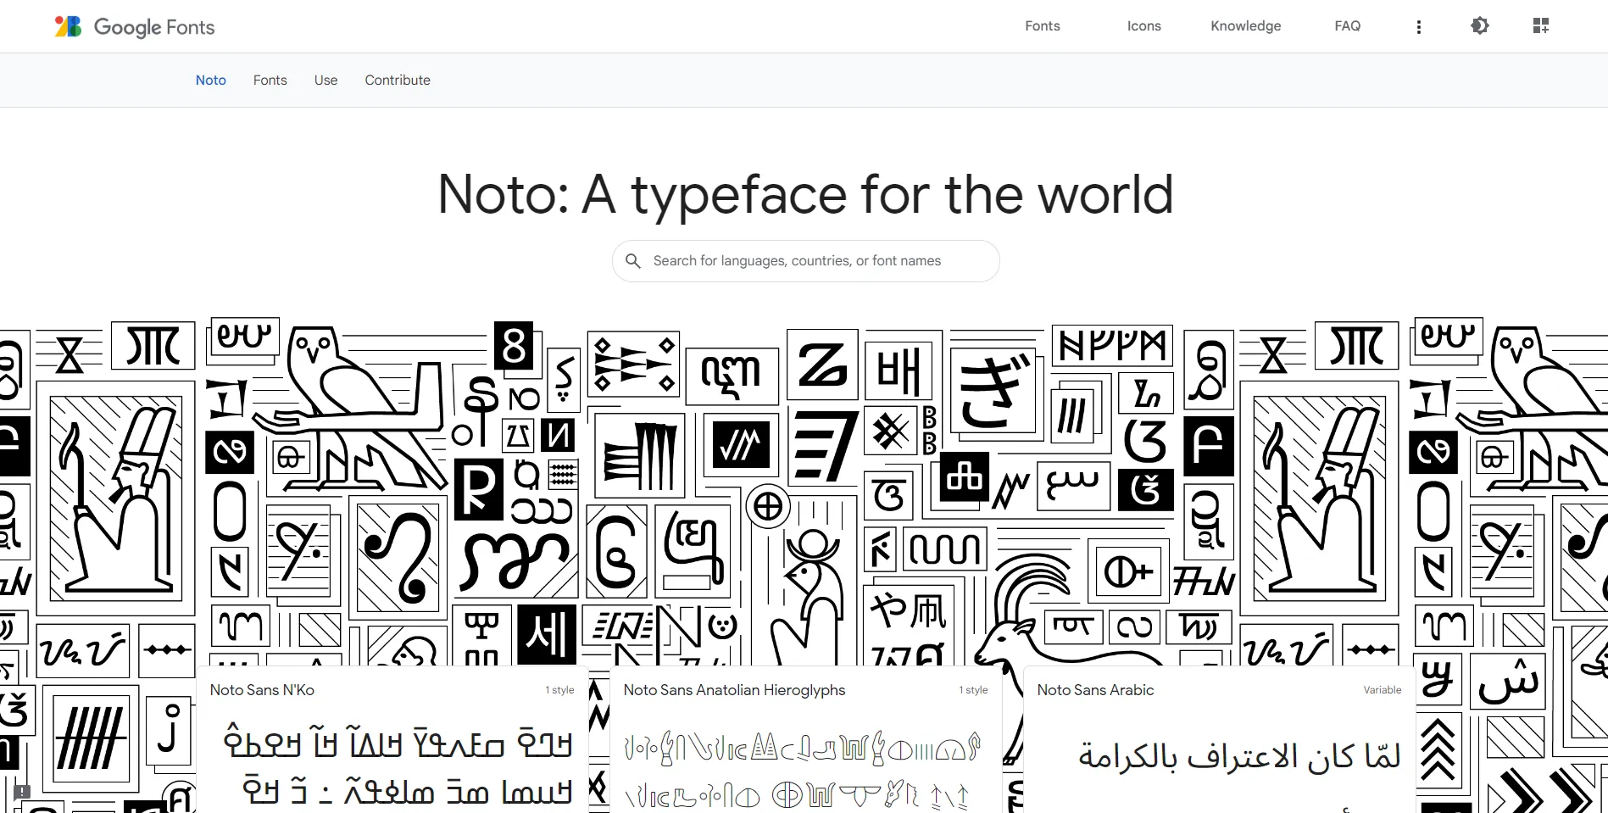Click the "Noto: A typeface for the world" heading
1608x813 pixels.
804,194
